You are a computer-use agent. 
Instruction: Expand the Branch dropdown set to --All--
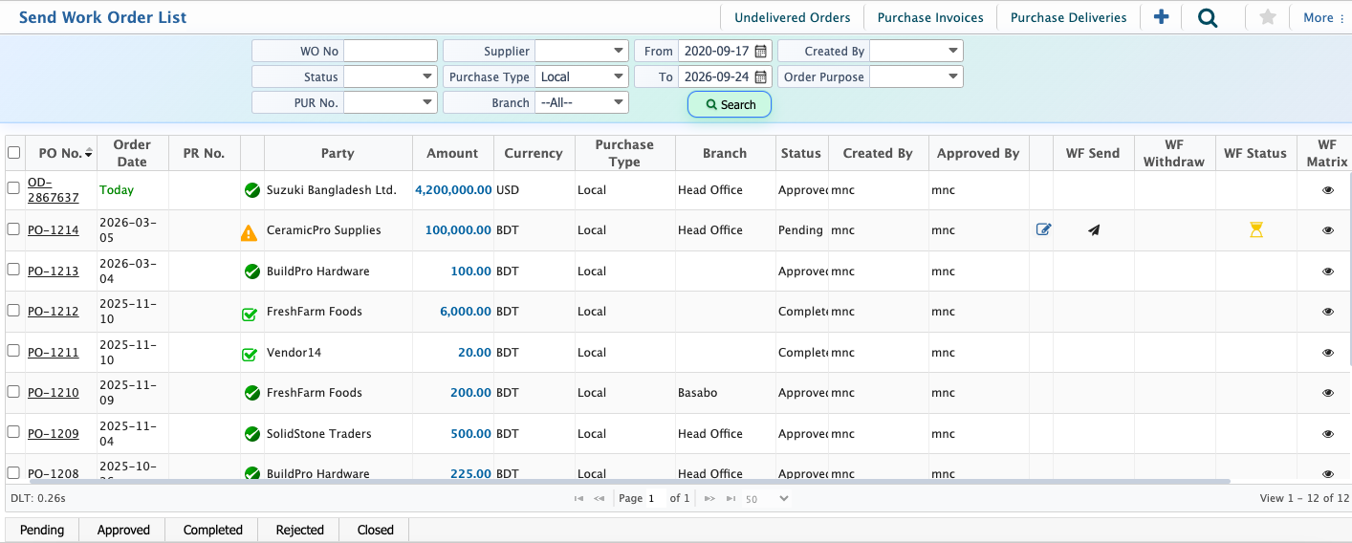tap(581, 102)
